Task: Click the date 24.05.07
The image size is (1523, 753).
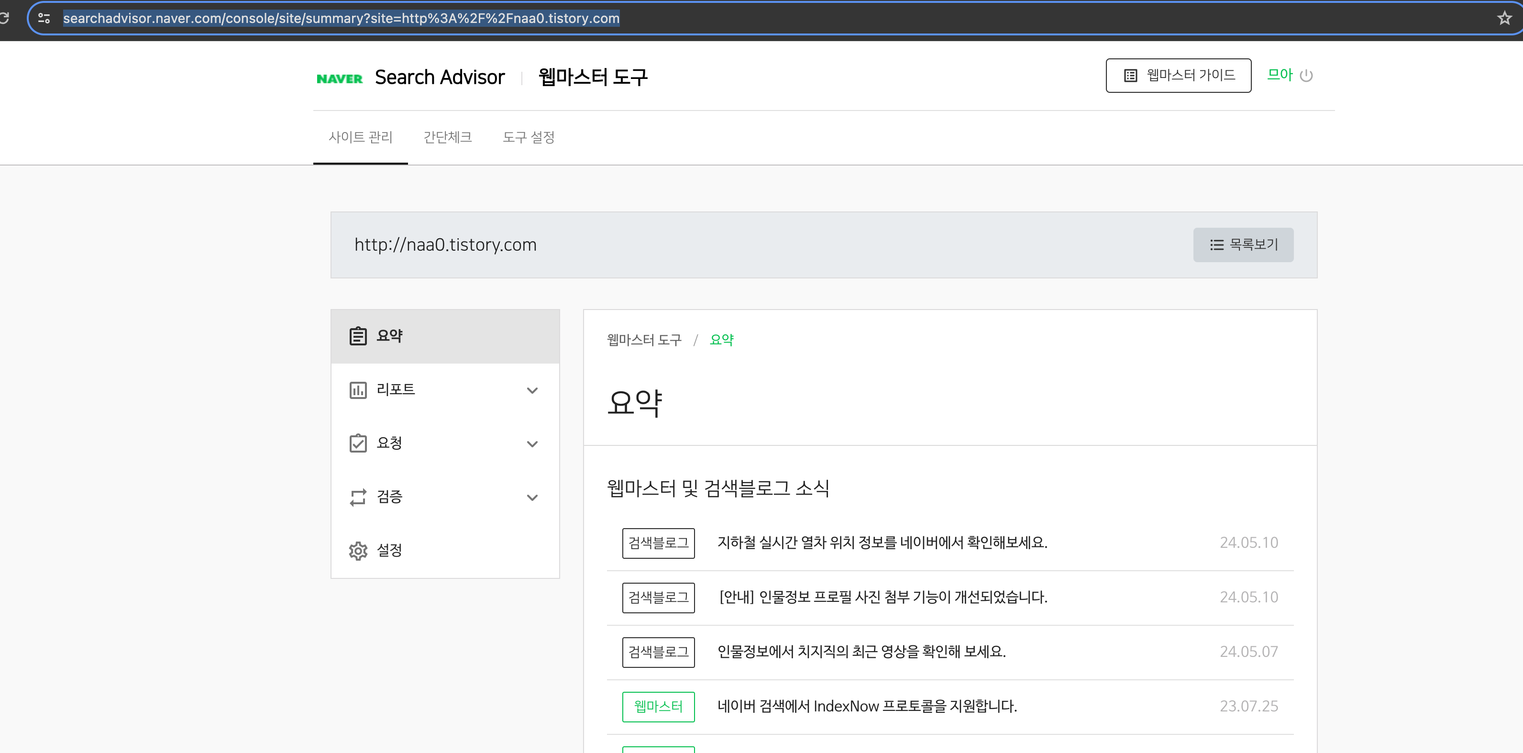Action: [x=1248, y=652]
